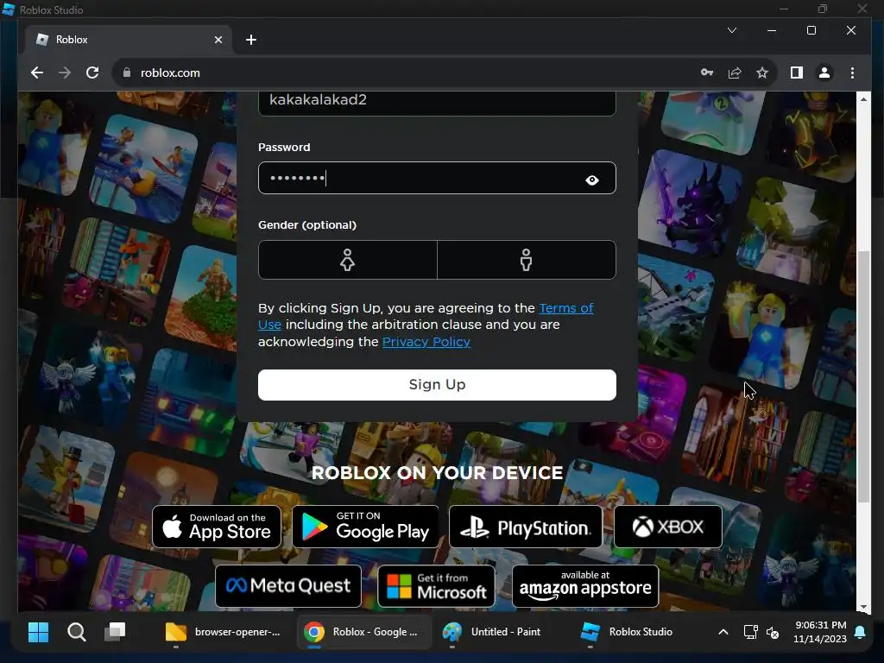Open the Get it on Google Play badge
The width and height of the screenshot is (884, 663).
[x=365, y=527]
